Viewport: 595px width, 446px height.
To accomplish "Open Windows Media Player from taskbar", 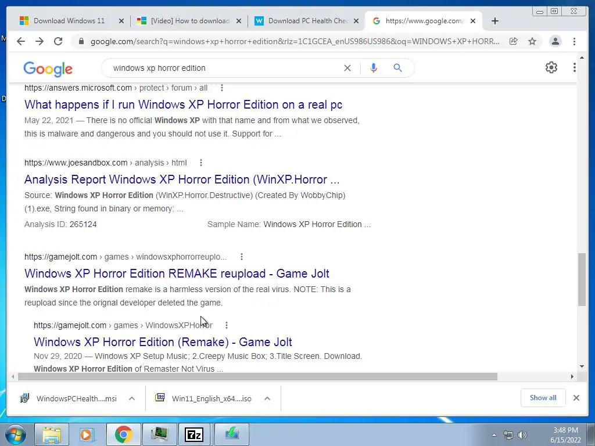I will [x=87, y=434].
